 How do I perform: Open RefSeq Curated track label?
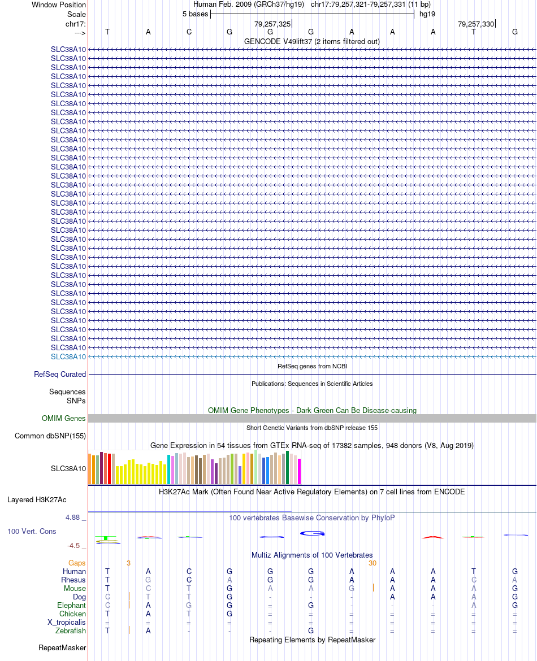pyautogui.click(x=60, y=375)
